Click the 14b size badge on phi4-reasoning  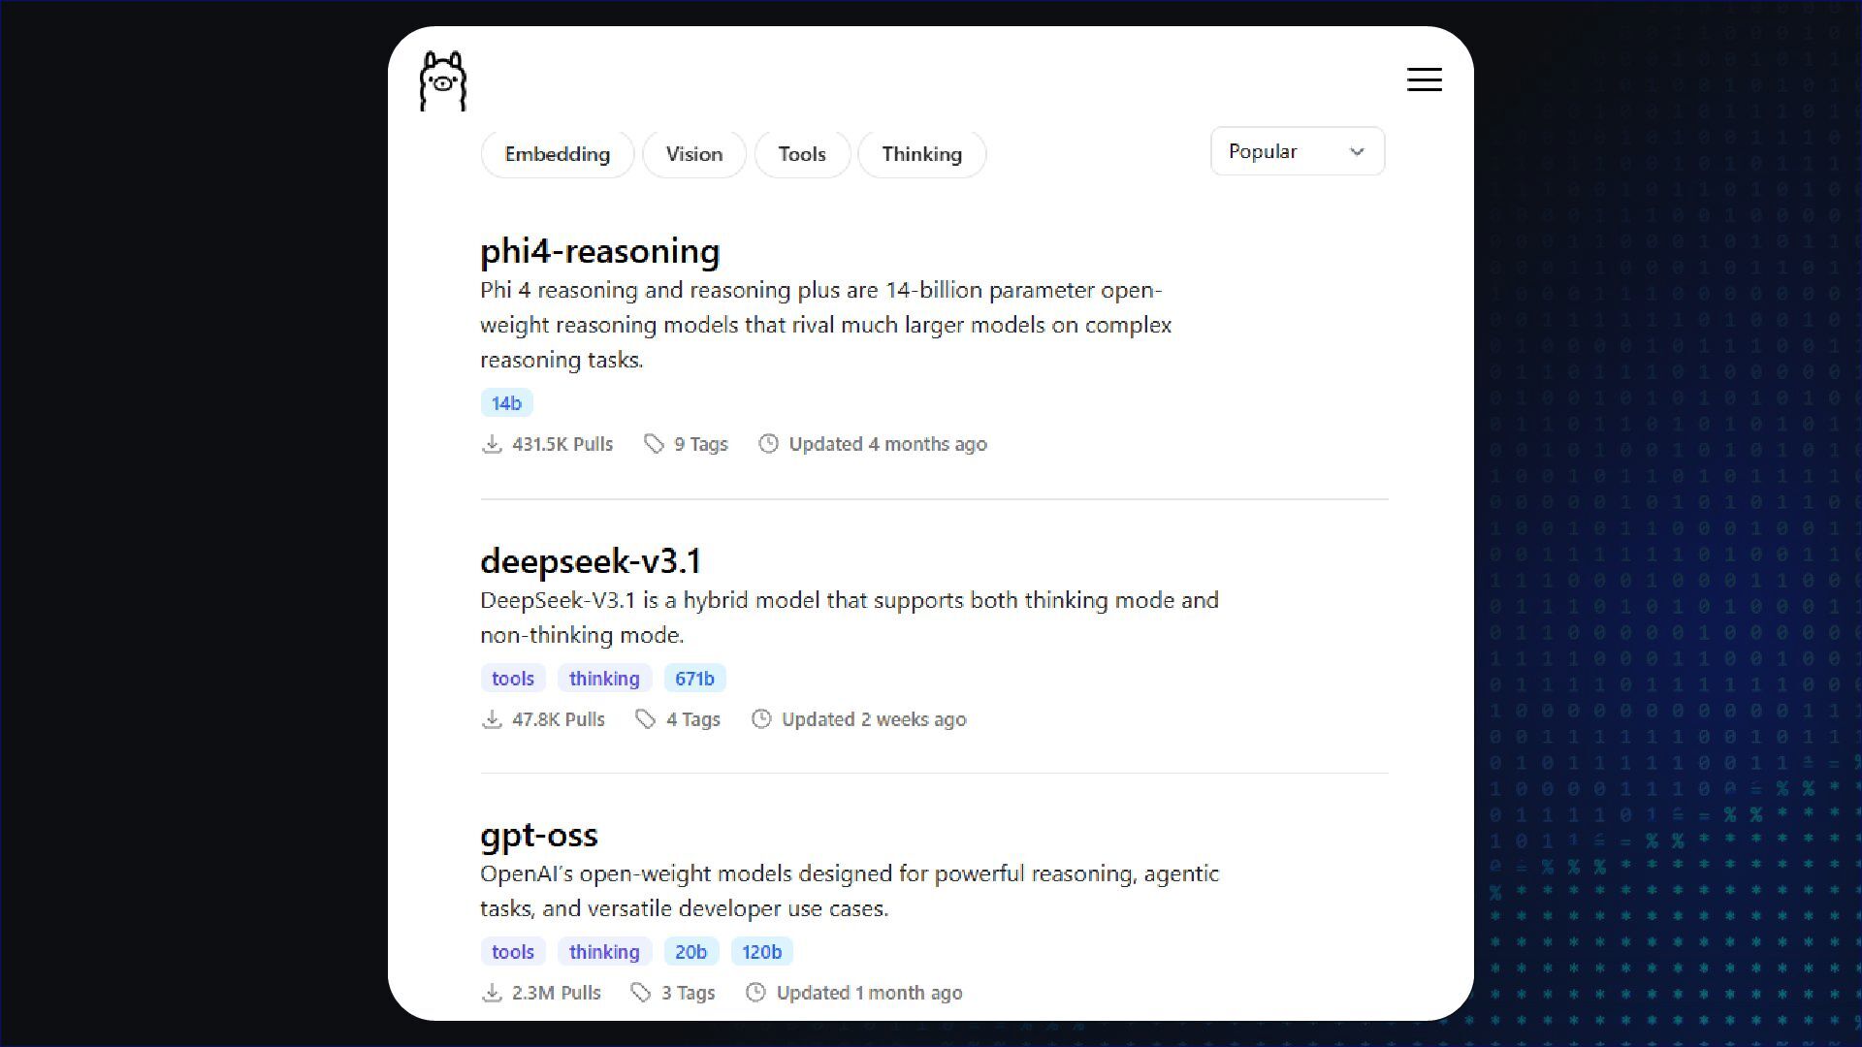(506, 403)
